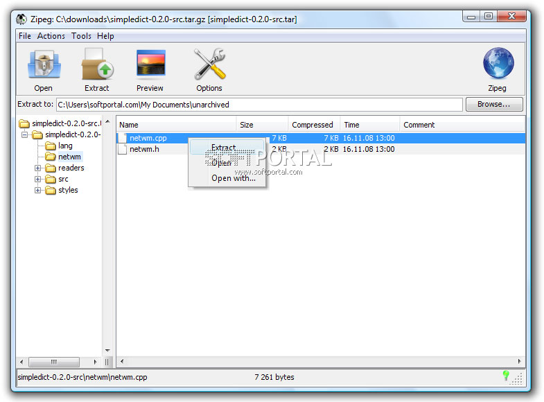Expand the styles folder node
The height and width of the screenshot is (402, 544).
tap(37, 191)
